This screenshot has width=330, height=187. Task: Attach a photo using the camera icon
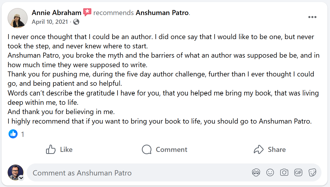tap(284, 172)
